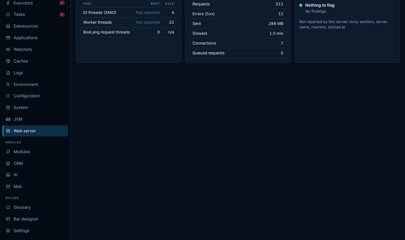This screenshot has height=240, width=405.
Task: Launch the Bar designer
Action: pyautogui.click(x=35, y=219)
